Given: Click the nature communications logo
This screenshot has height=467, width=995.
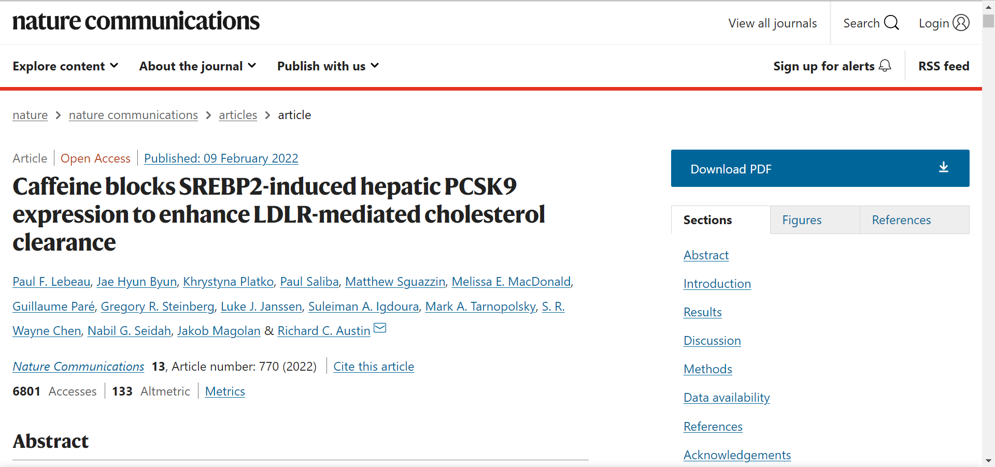Looking at the screenshot, I should pyautogui.click(x=136, y=21).
